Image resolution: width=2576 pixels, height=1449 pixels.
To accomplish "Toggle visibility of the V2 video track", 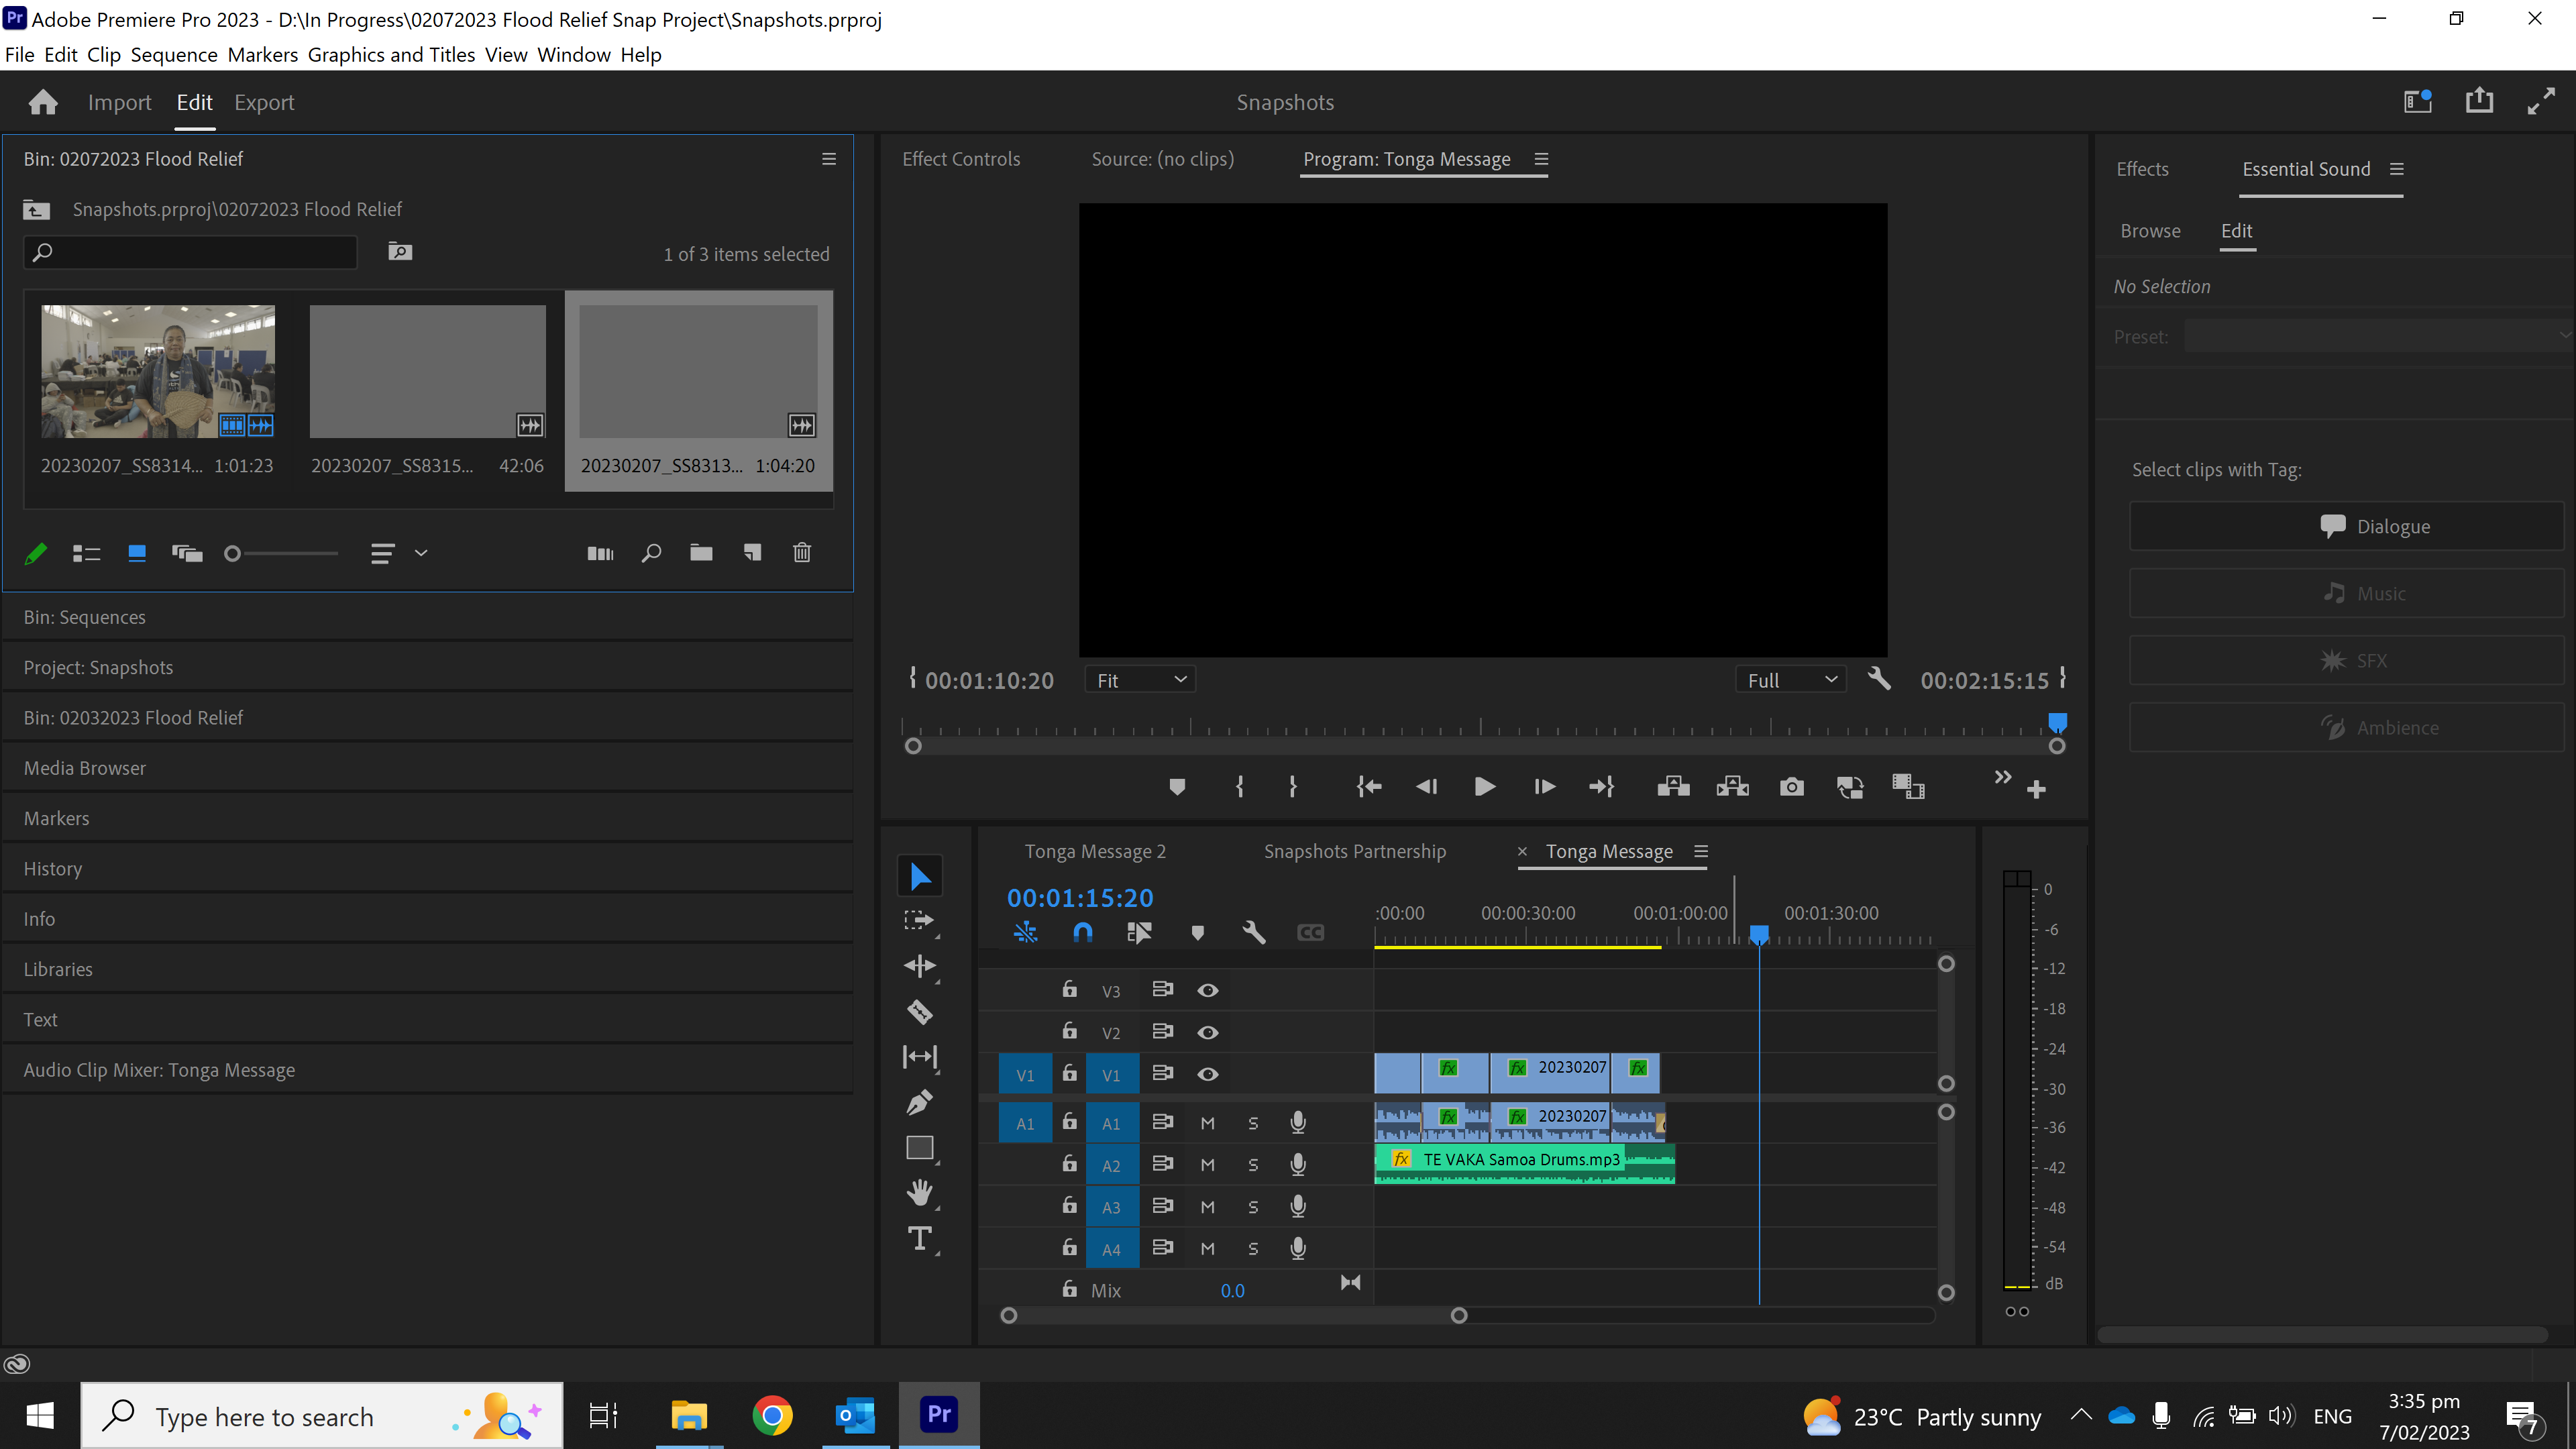I will pyautogui.click(x=1207, y=1032).
